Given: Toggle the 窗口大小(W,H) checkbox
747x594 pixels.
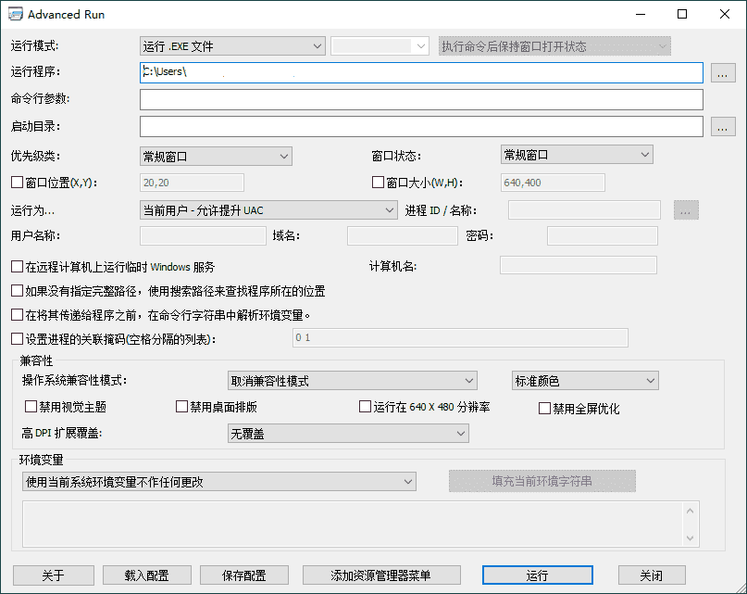Looking at the screenshot, I should pos(378,183).
